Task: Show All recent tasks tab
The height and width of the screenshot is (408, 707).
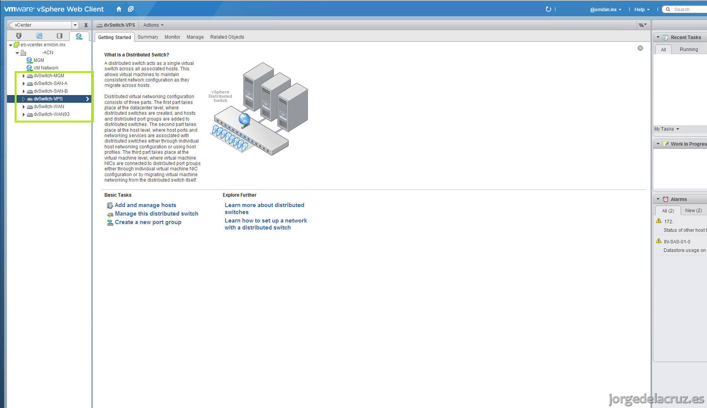Action: coord(663,49)
